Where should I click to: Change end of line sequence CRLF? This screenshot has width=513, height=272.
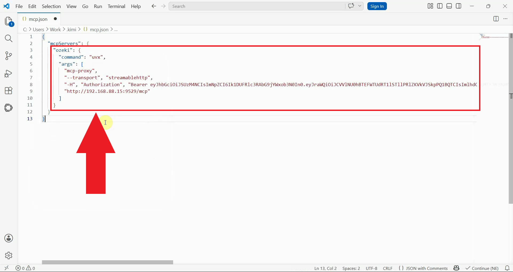tap(388, 268)
